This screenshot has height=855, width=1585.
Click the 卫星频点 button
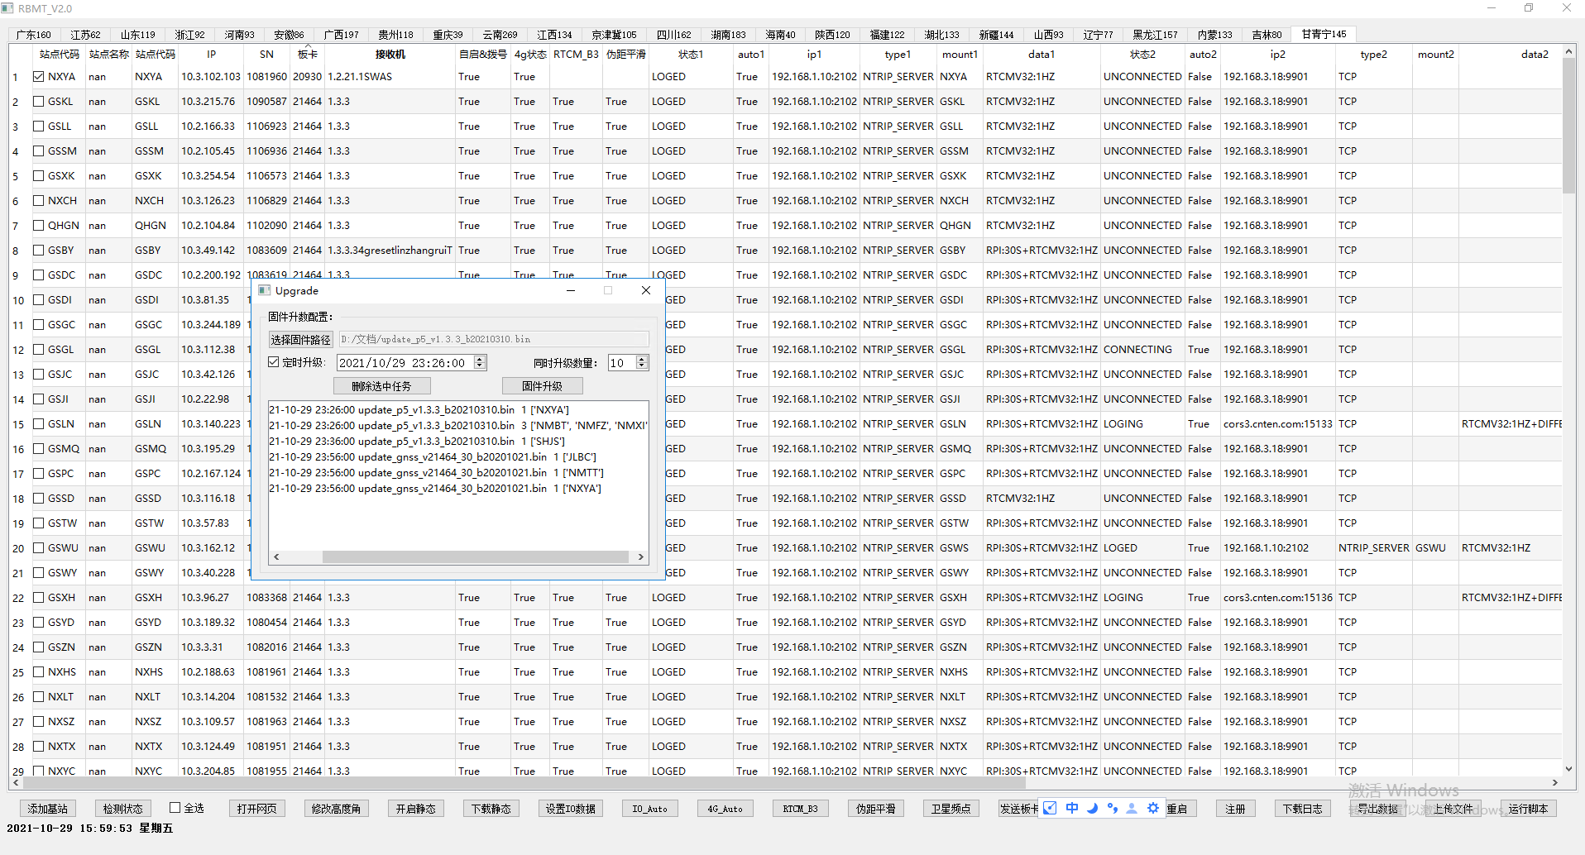[x=951, y=809]
